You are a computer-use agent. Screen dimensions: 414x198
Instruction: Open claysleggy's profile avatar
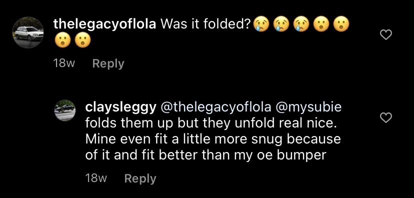65,110
